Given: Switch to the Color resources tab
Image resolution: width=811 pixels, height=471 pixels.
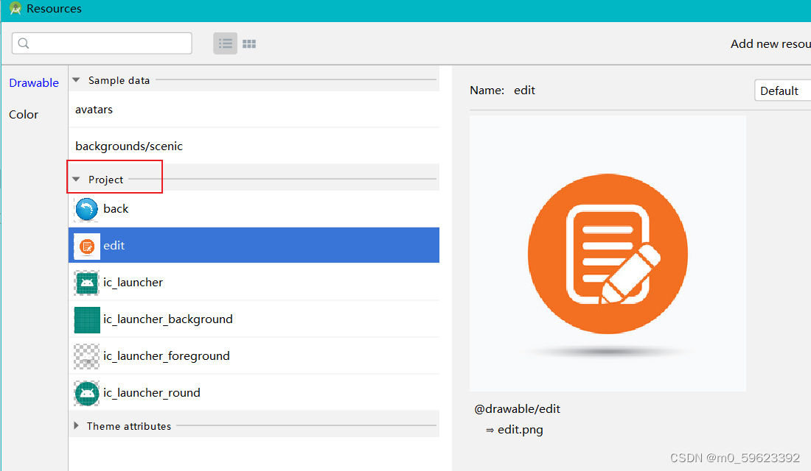Looking at the screenshot, I should pyautogui.click(x=24, y=114).
